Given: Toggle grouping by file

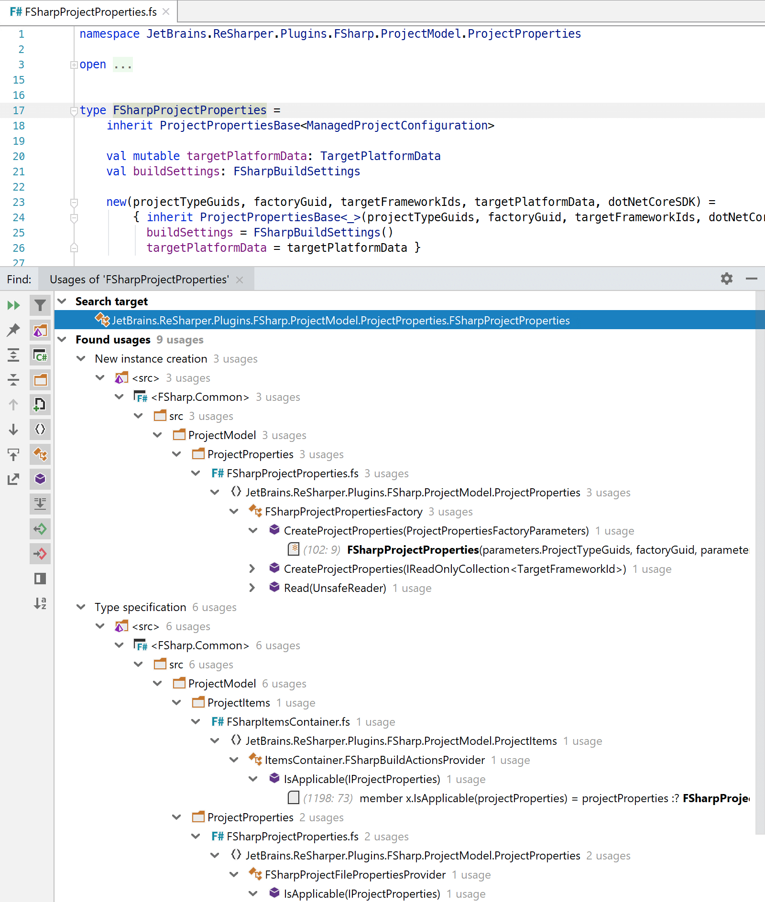Looking at the screenshot, I should [x=40, y=405].
